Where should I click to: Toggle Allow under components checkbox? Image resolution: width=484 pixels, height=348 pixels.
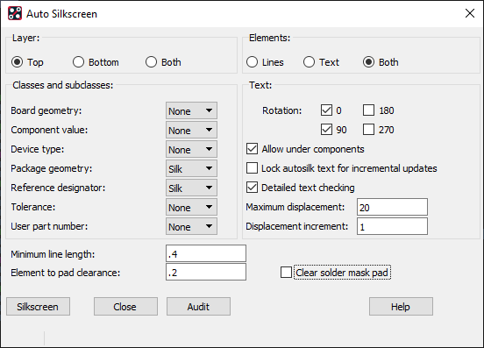(x=252, y=149)
